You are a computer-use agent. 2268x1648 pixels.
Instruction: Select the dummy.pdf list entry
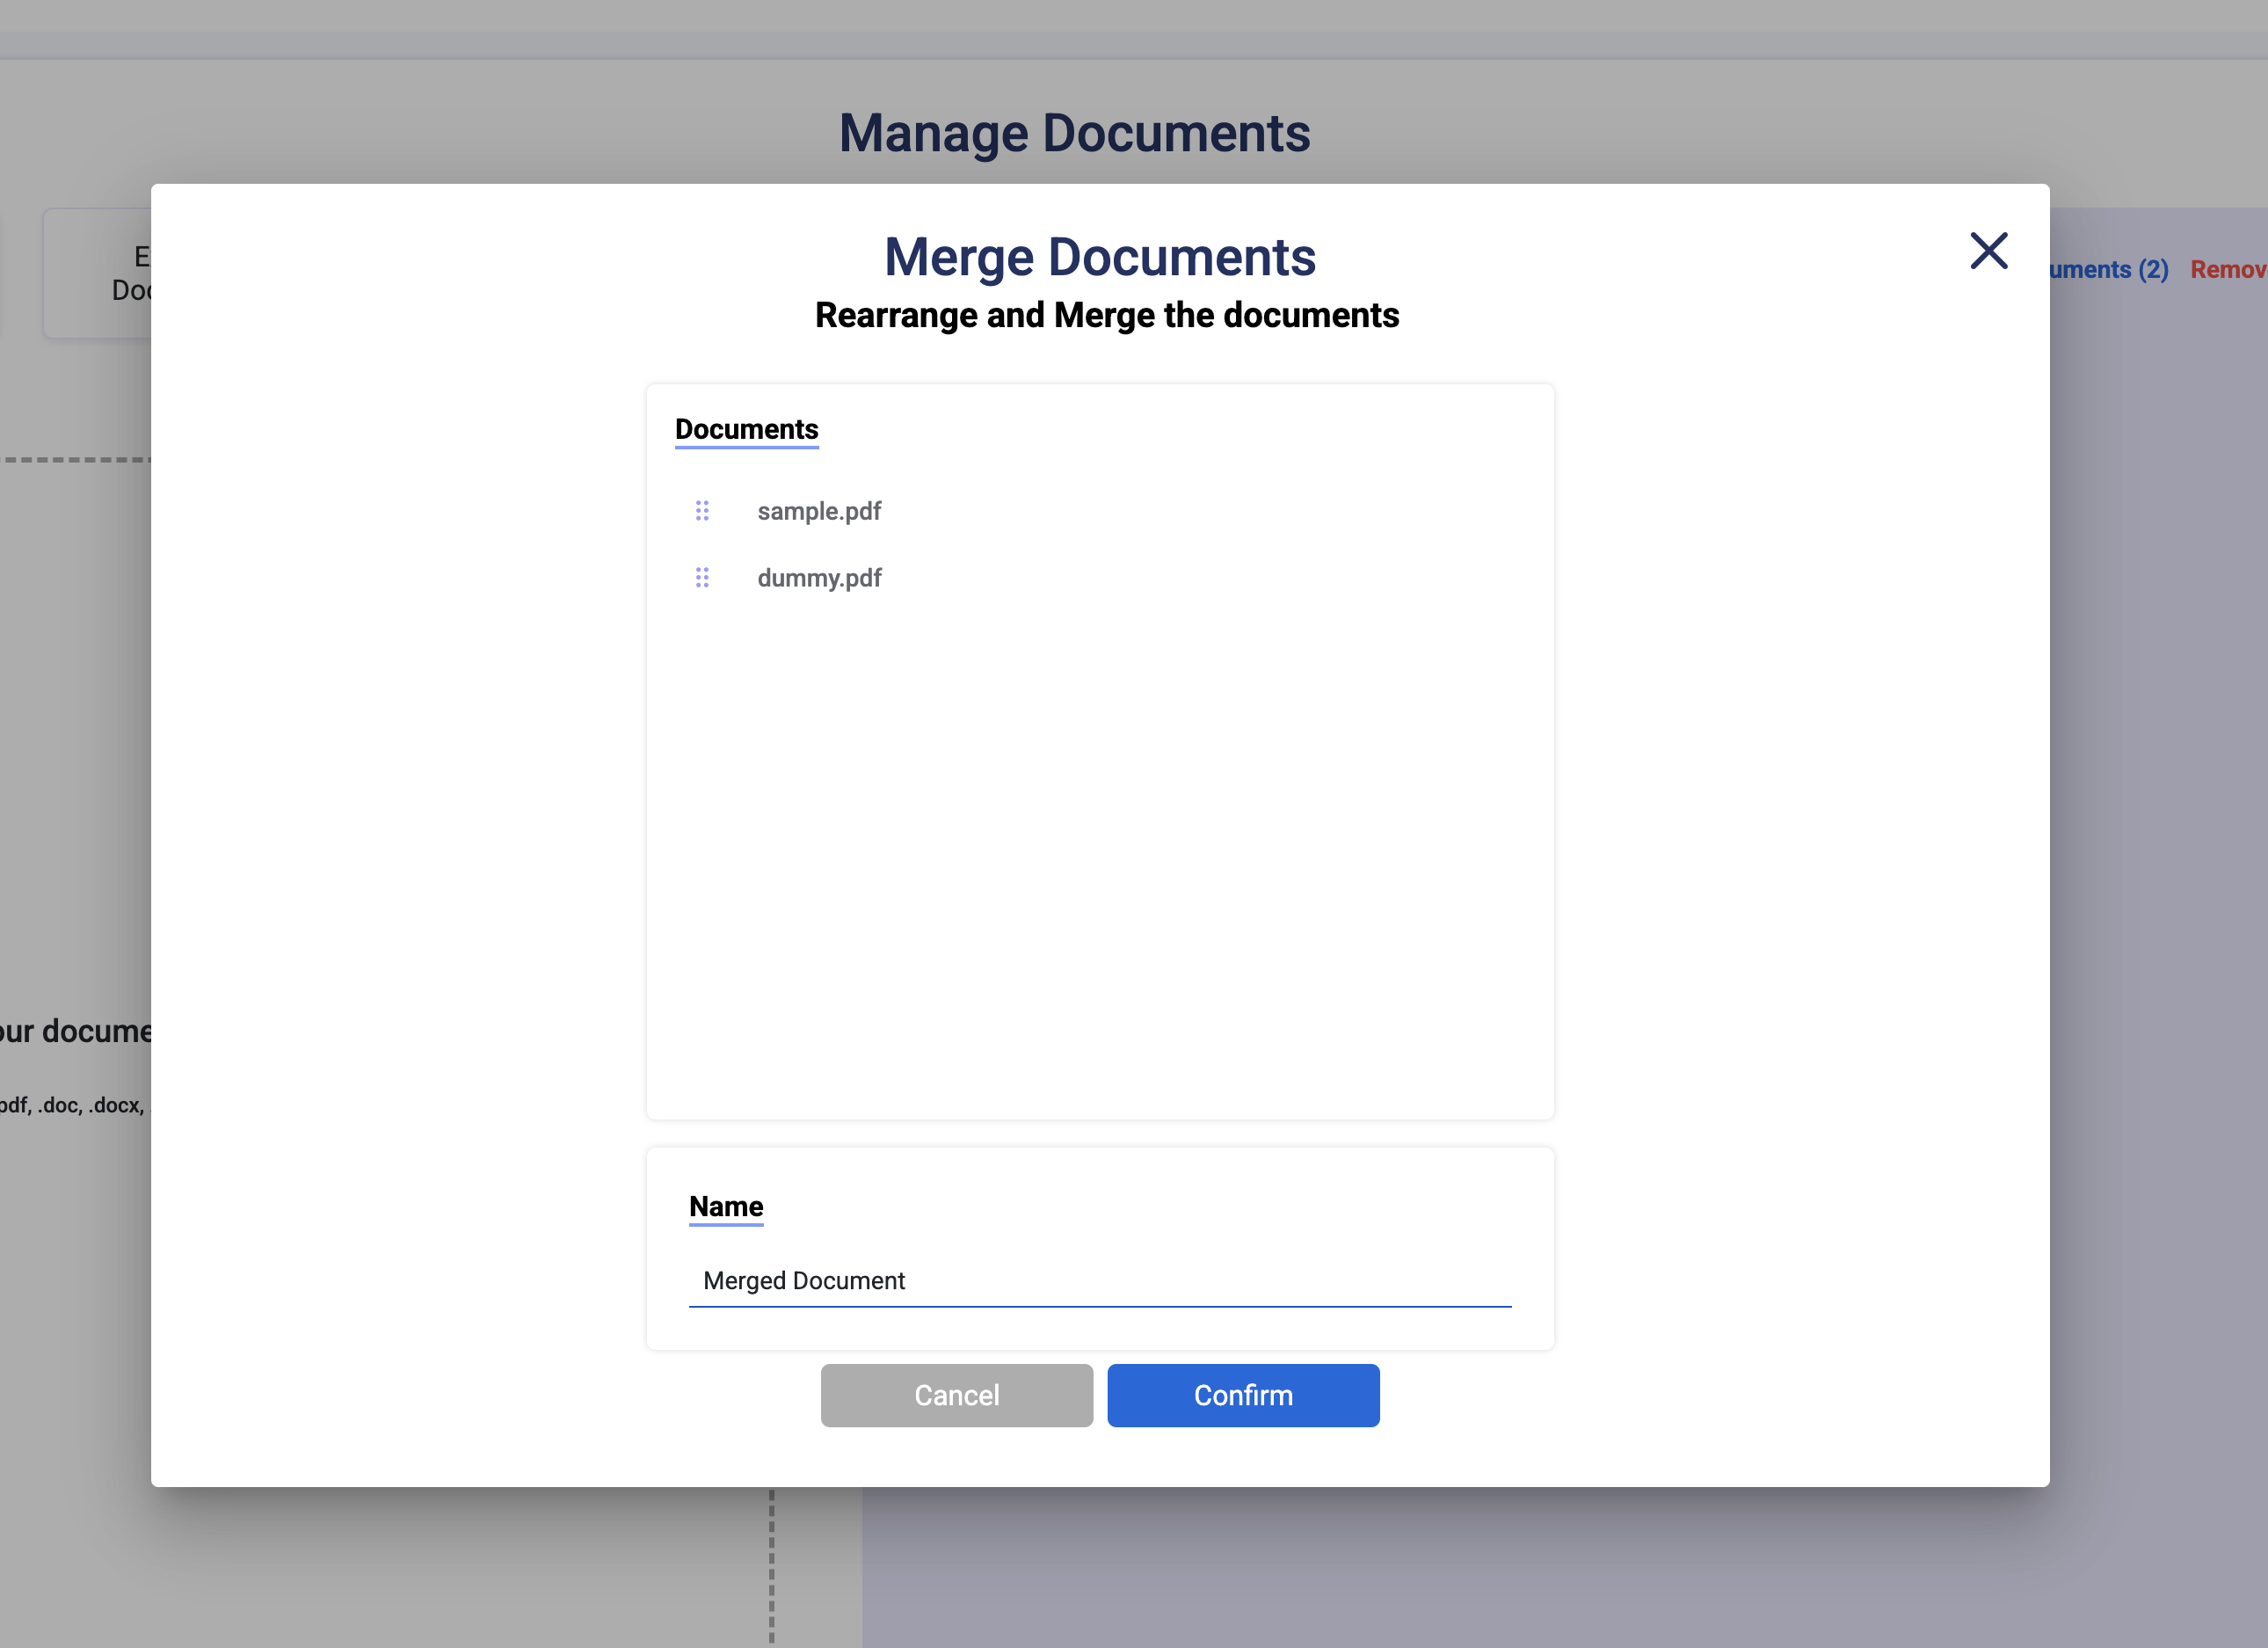[818, 578]
